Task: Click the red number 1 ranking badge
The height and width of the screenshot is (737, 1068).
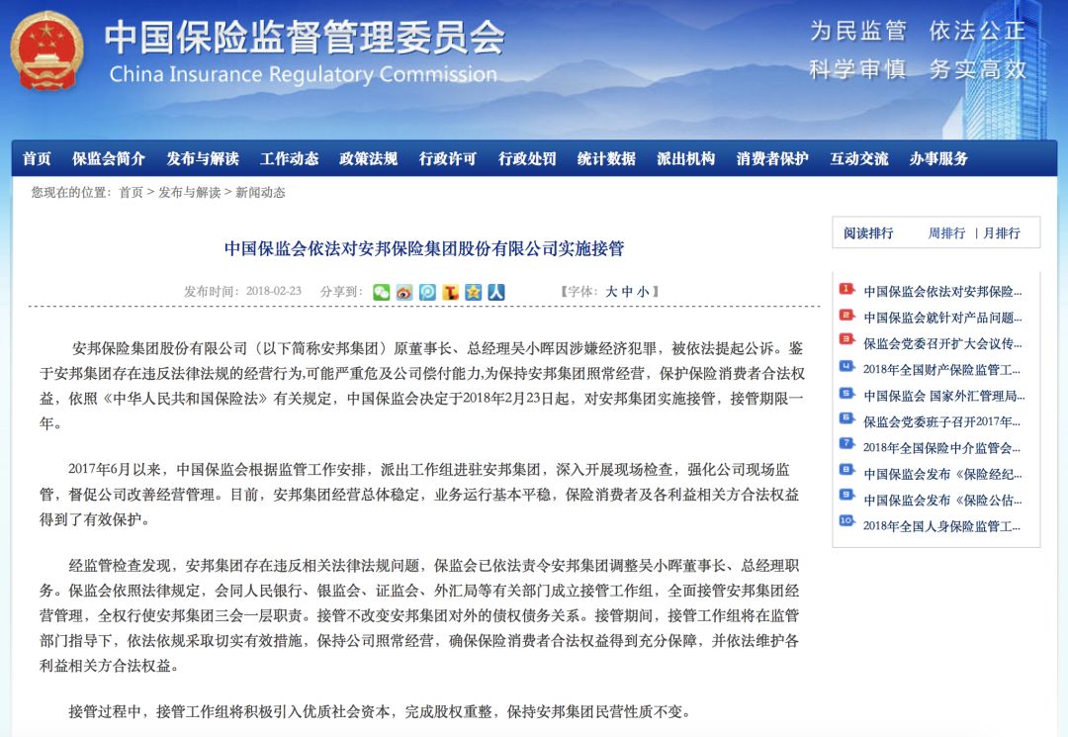Action: (x=845, y=288)
